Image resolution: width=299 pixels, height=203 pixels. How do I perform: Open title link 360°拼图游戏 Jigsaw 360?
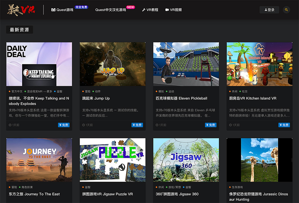point(177,194)
